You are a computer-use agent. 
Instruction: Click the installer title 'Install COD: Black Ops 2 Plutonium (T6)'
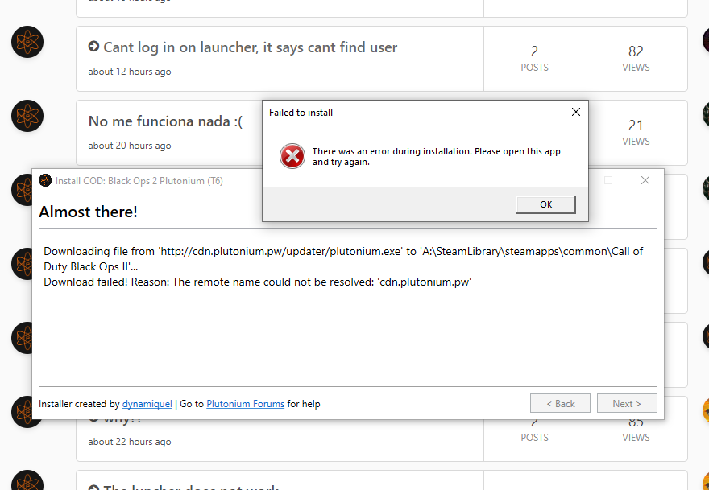tap(139, 181)
